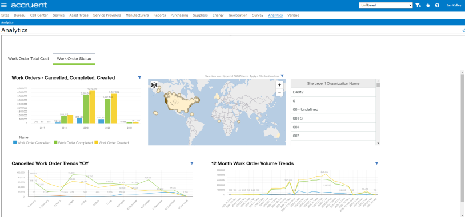Click the filter settings funnel icon in header

[x=418, y=5]
